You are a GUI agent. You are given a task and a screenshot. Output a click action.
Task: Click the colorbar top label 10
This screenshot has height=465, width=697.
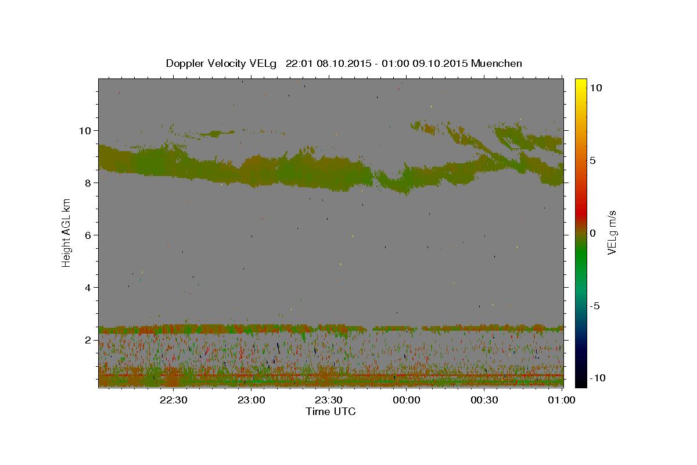596,88
